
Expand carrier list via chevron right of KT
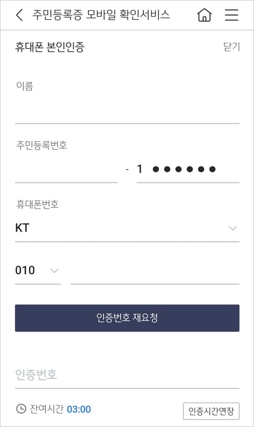tap(233, 228)
